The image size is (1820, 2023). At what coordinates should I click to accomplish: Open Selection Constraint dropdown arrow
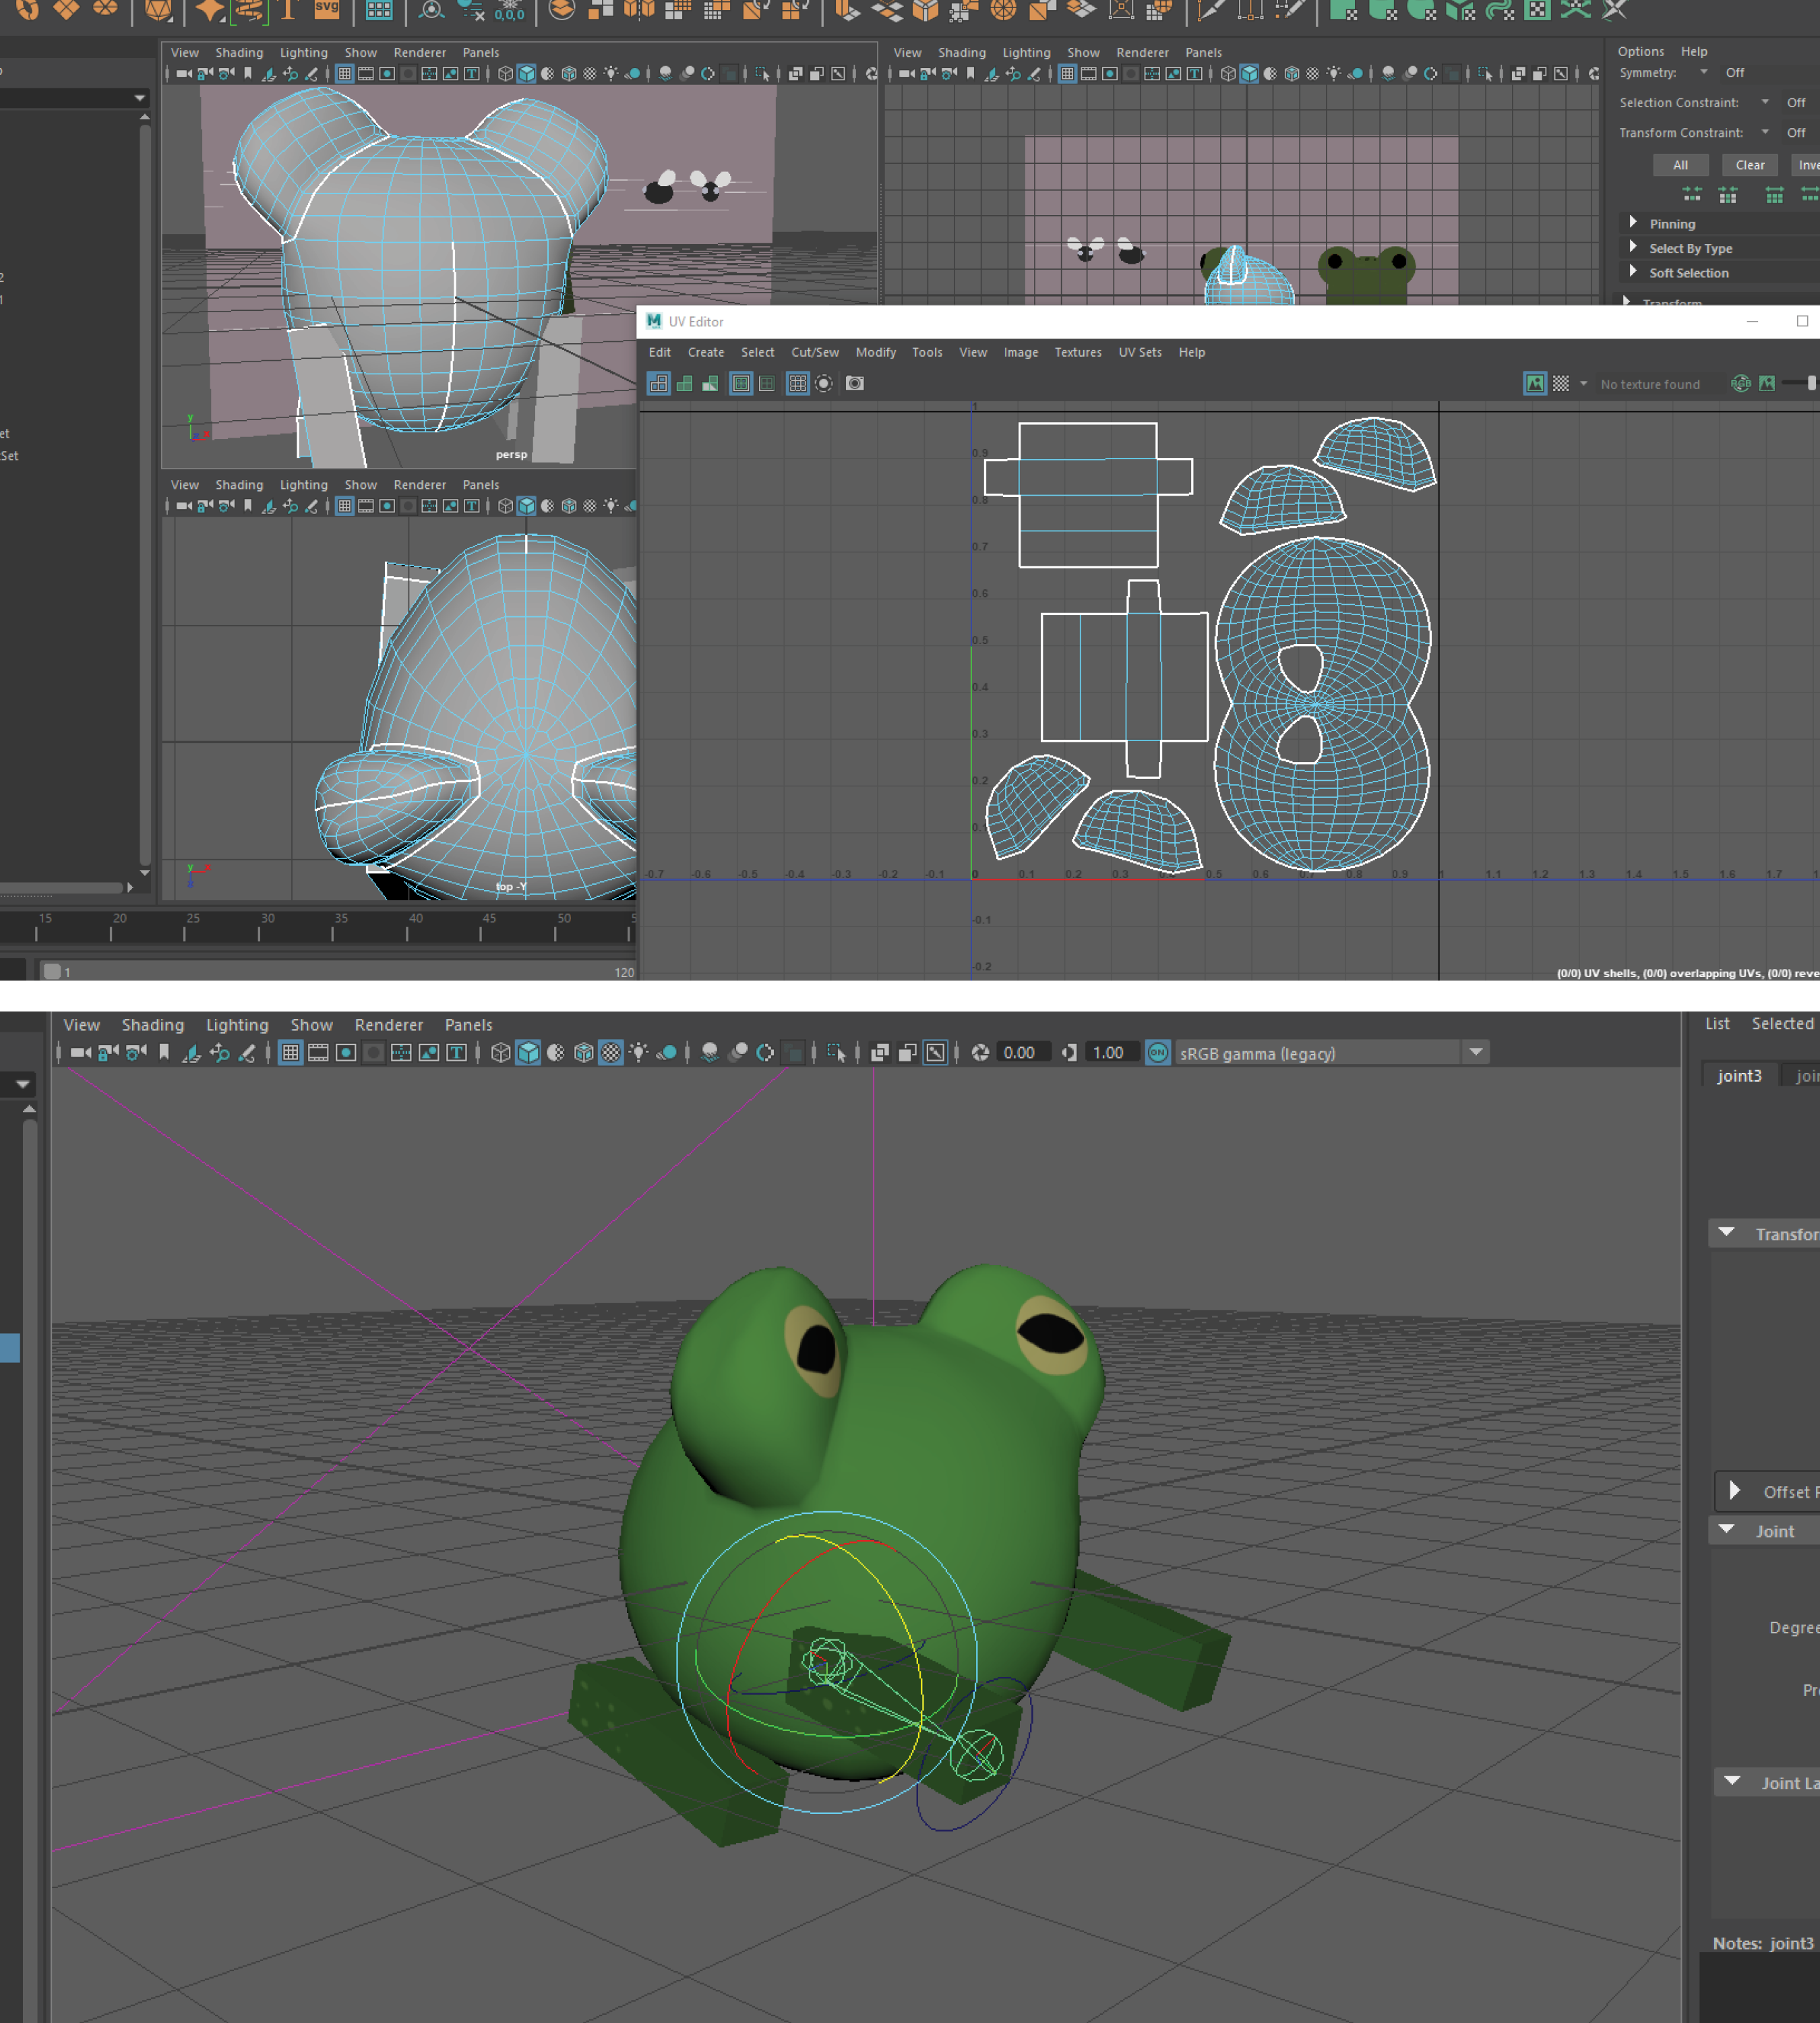coord(1765,102)
